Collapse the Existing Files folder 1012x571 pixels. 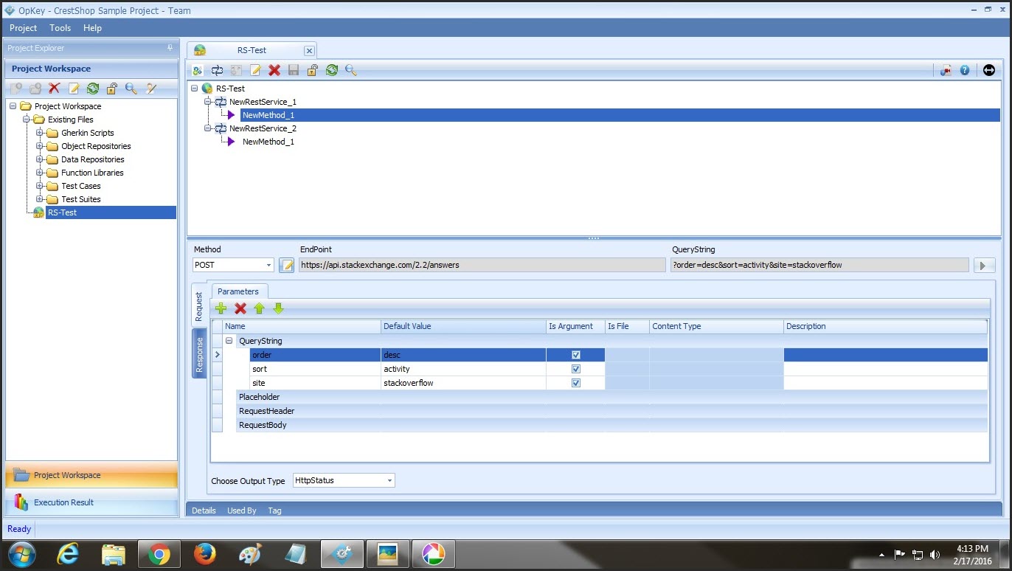[27, 120]
